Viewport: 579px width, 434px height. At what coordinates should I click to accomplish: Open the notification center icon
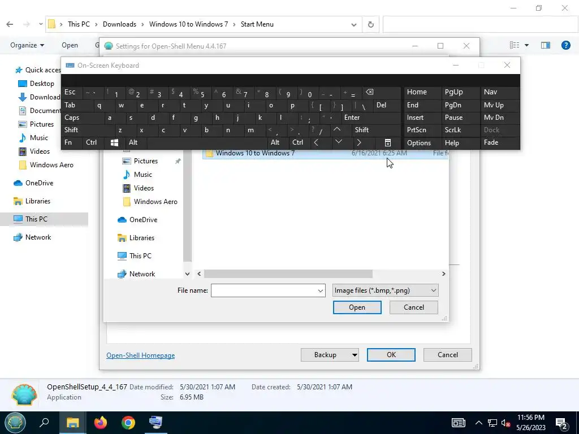[x=561, y=423]
